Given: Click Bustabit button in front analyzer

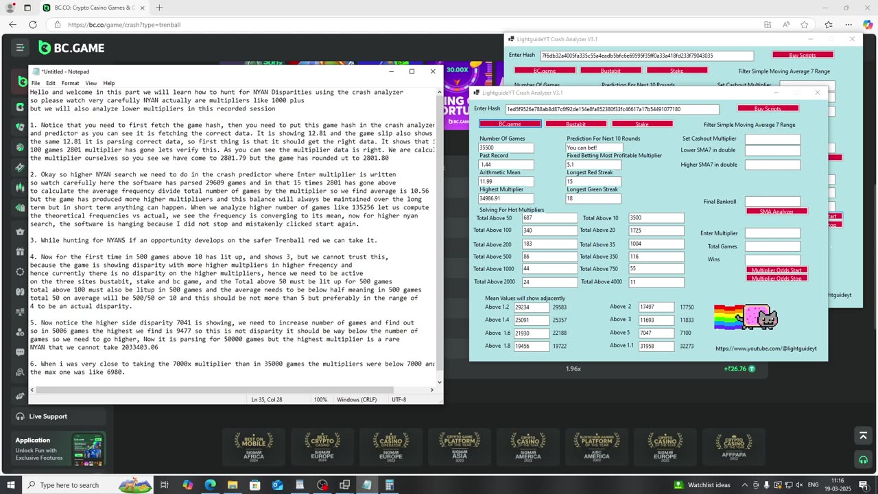Looking at the screenshot, I should click(x=576, y=124).
